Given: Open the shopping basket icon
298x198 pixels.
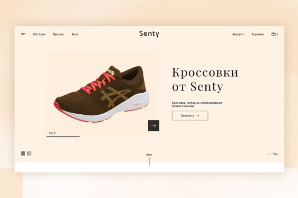Looking at the screenshot, I should [x=273, y=34].
